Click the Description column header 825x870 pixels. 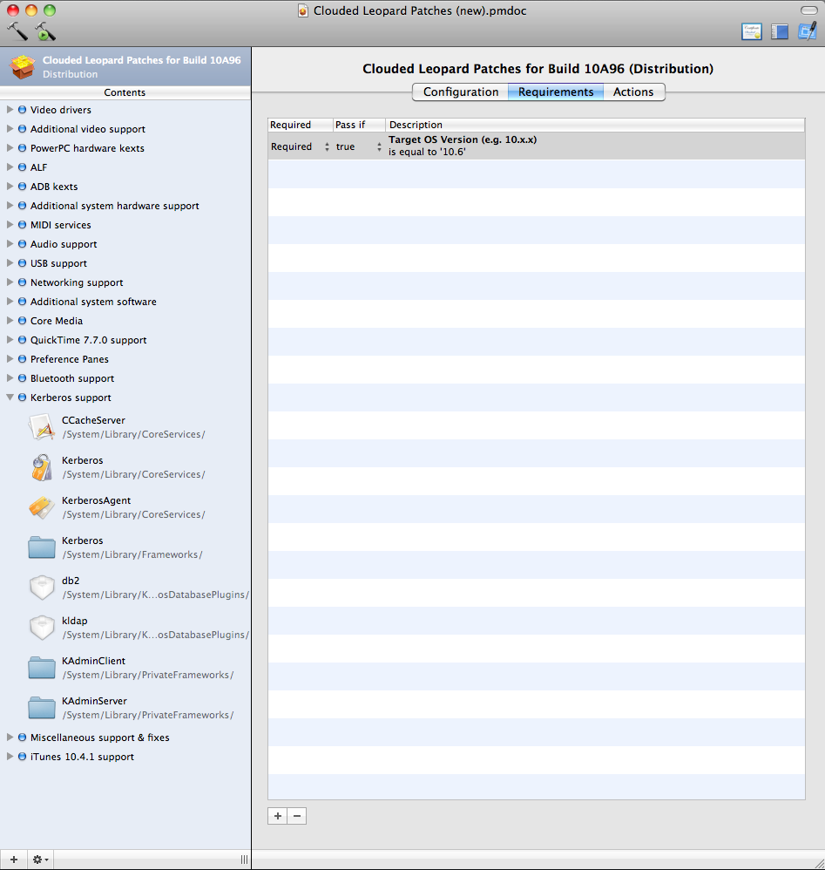(595, 125)
